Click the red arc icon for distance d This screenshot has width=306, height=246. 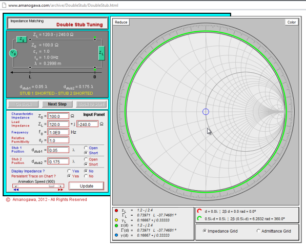pos(199,211)
